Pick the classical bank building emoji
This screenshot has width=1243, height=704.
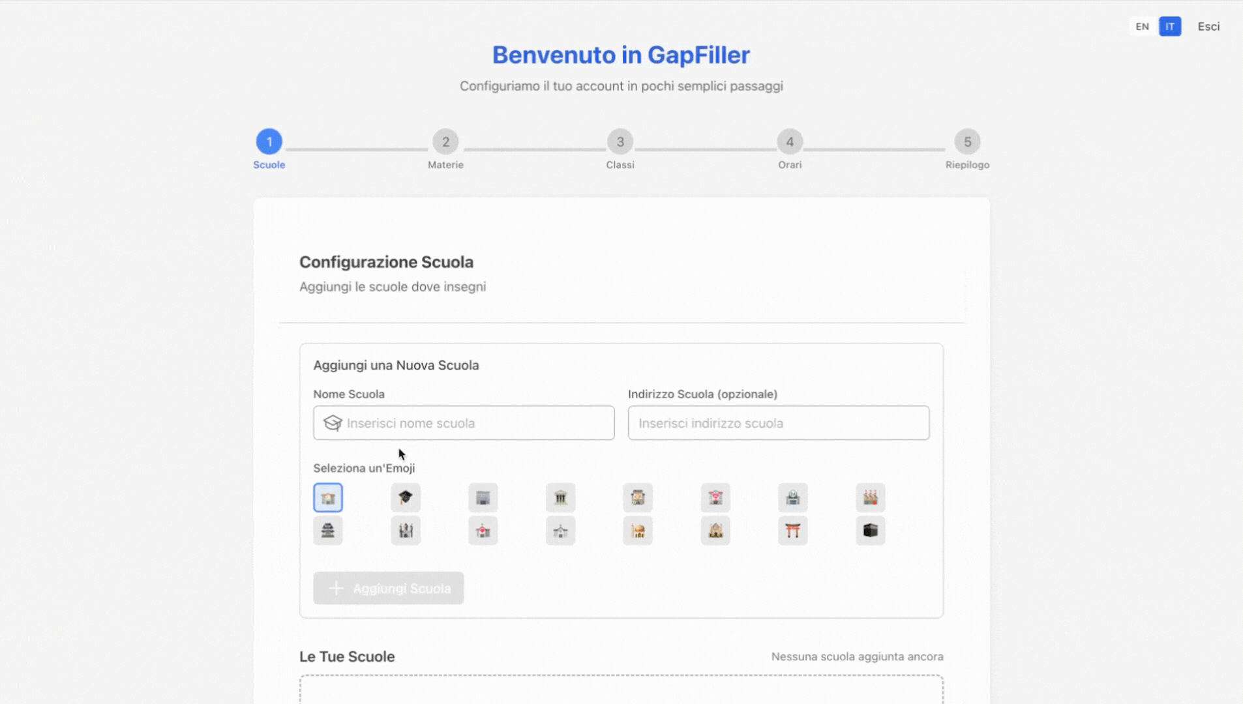click(x=560, y=498)
